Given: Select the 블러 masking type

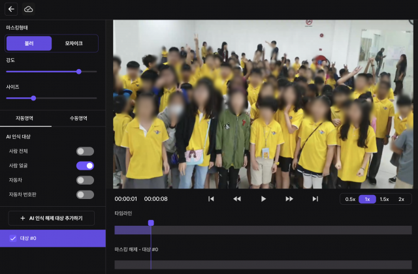Looking at the screenshot, I should click(29, 44).
